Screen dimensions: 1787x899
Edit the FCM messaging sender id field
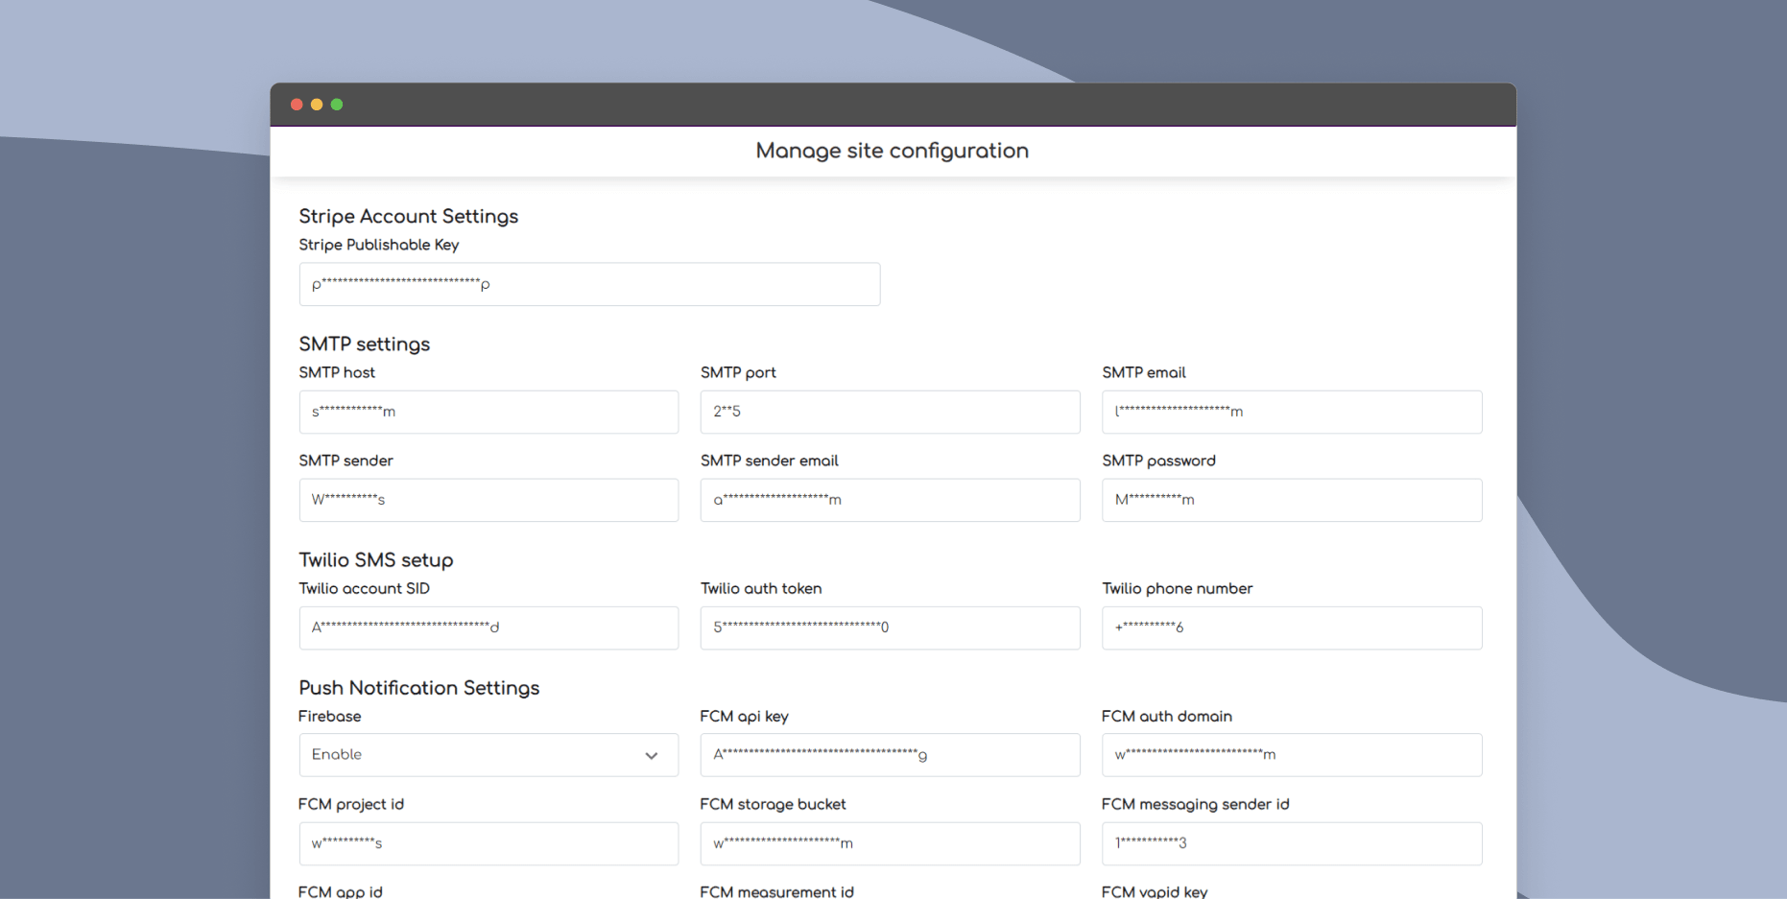tap(1292, 843)
